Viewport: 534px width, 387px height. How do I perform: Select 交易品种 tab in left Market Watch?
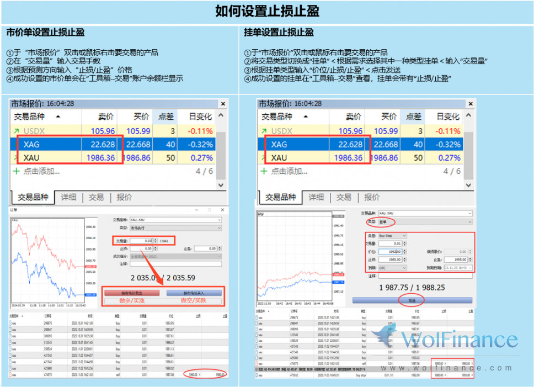(x=33, y=197)
